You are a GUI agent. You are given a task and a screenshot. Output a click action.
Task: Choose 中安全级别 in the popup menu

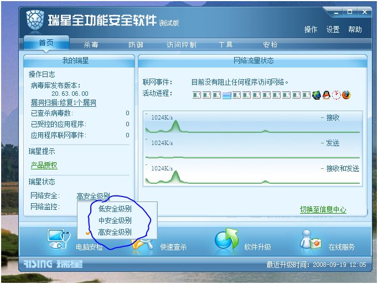pyautogui.click(x=117, y=220)
